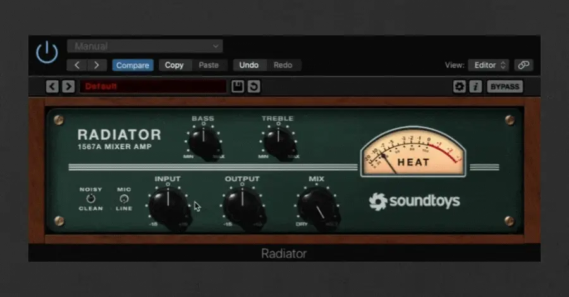This screenshot has height=297, width=569.
Task: Toggle the NOISY/CLEAN switch
Action: (x=90, y=198)
